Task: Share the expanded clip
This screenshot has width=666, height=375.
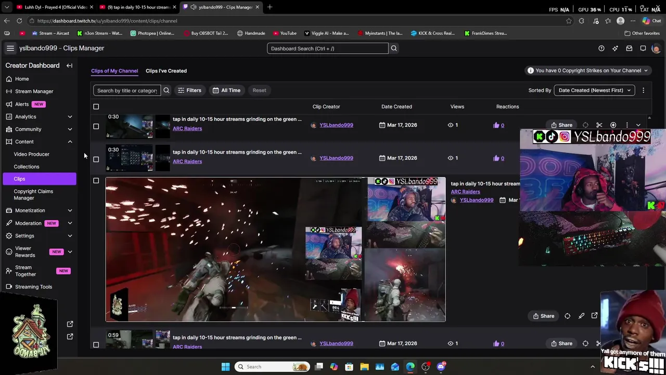Action: (x=544, y=316)
